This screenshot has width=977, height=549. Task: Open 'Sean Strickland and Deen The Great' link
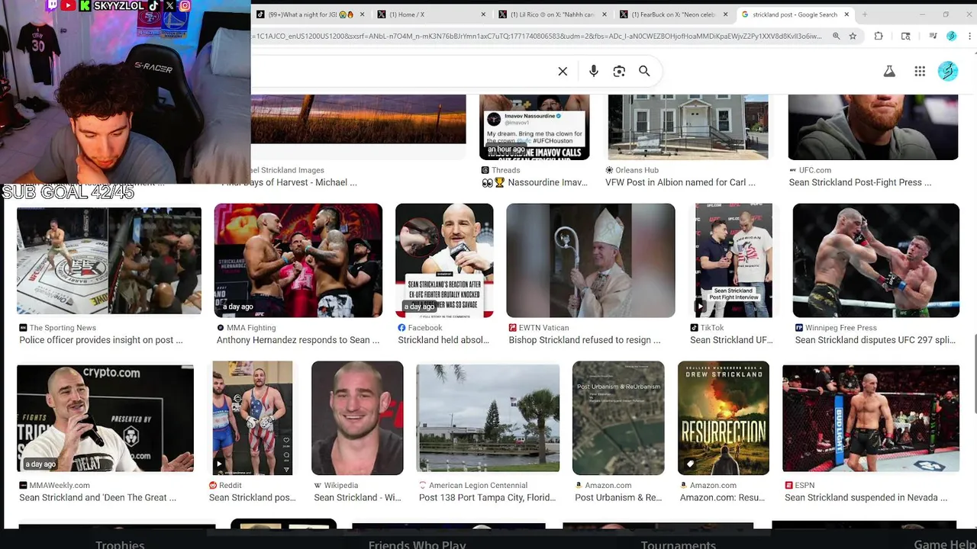98,497
